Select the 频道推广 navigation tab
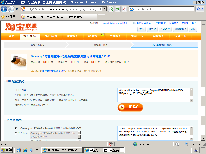206x154 pixels. tap(94, 36)
